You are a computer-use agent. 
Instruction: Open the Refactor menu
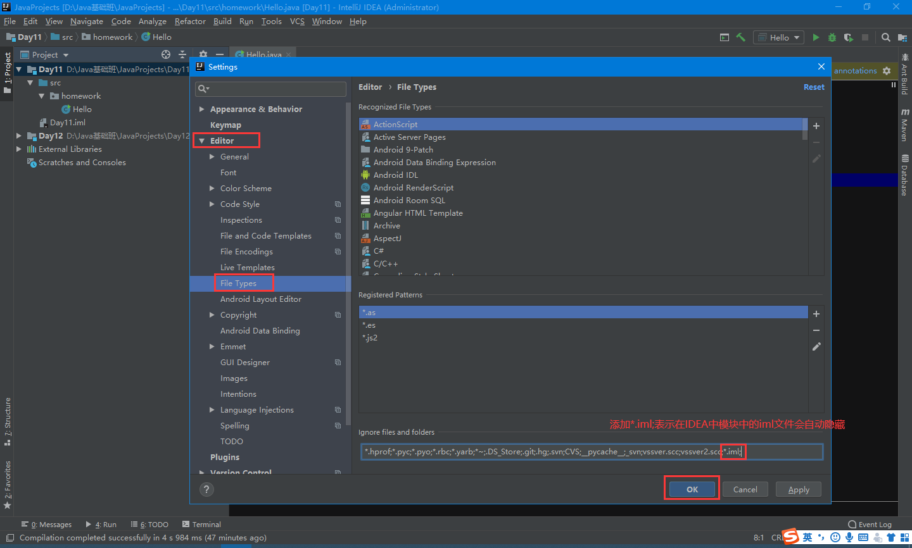(x=190, y=22)
